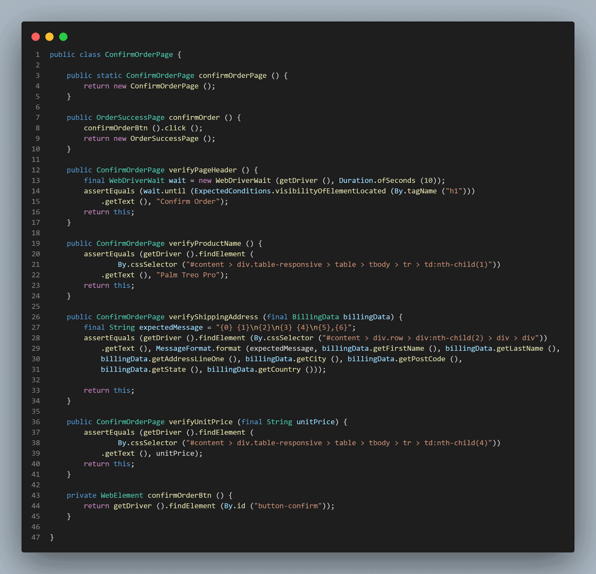This screenshot has height=574, width=596.
Task: Select line number 1 in the gutter
Action: 37,54
